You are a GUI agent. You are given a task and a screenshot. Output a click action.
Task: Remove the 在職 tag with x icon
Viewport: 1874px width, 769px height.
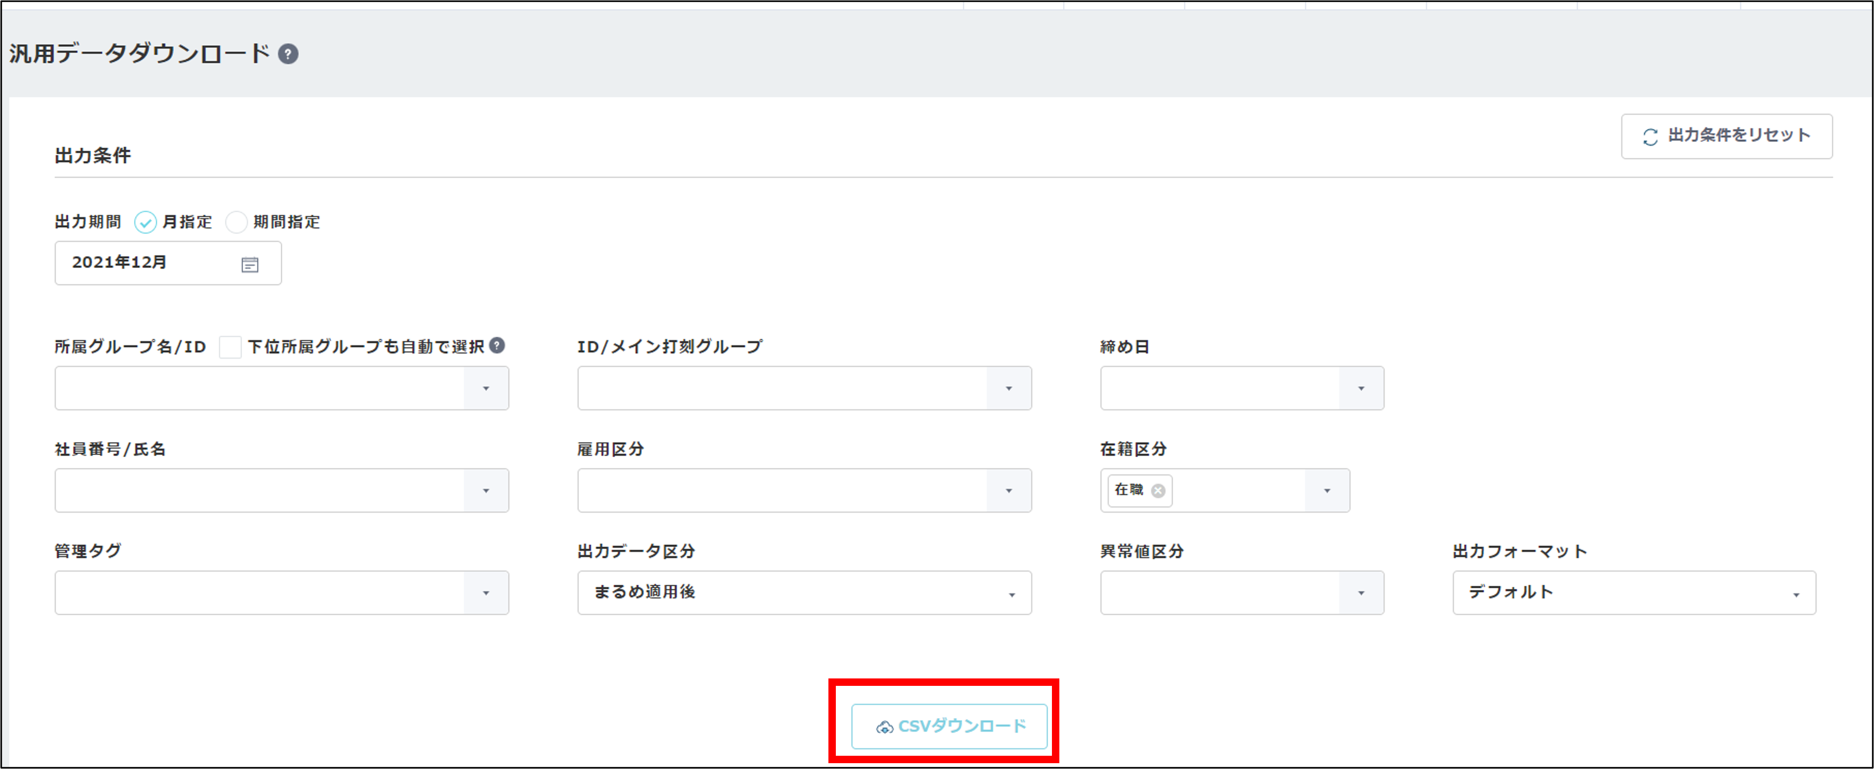(1158, 491)
